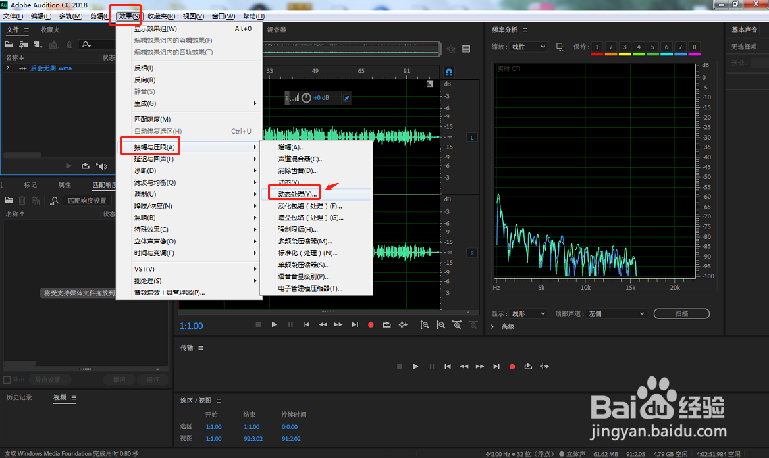The width and height of the screenshot is (769, 458).
Task: Click the Files panel preview play button
Action: click(x=69, y=166)
